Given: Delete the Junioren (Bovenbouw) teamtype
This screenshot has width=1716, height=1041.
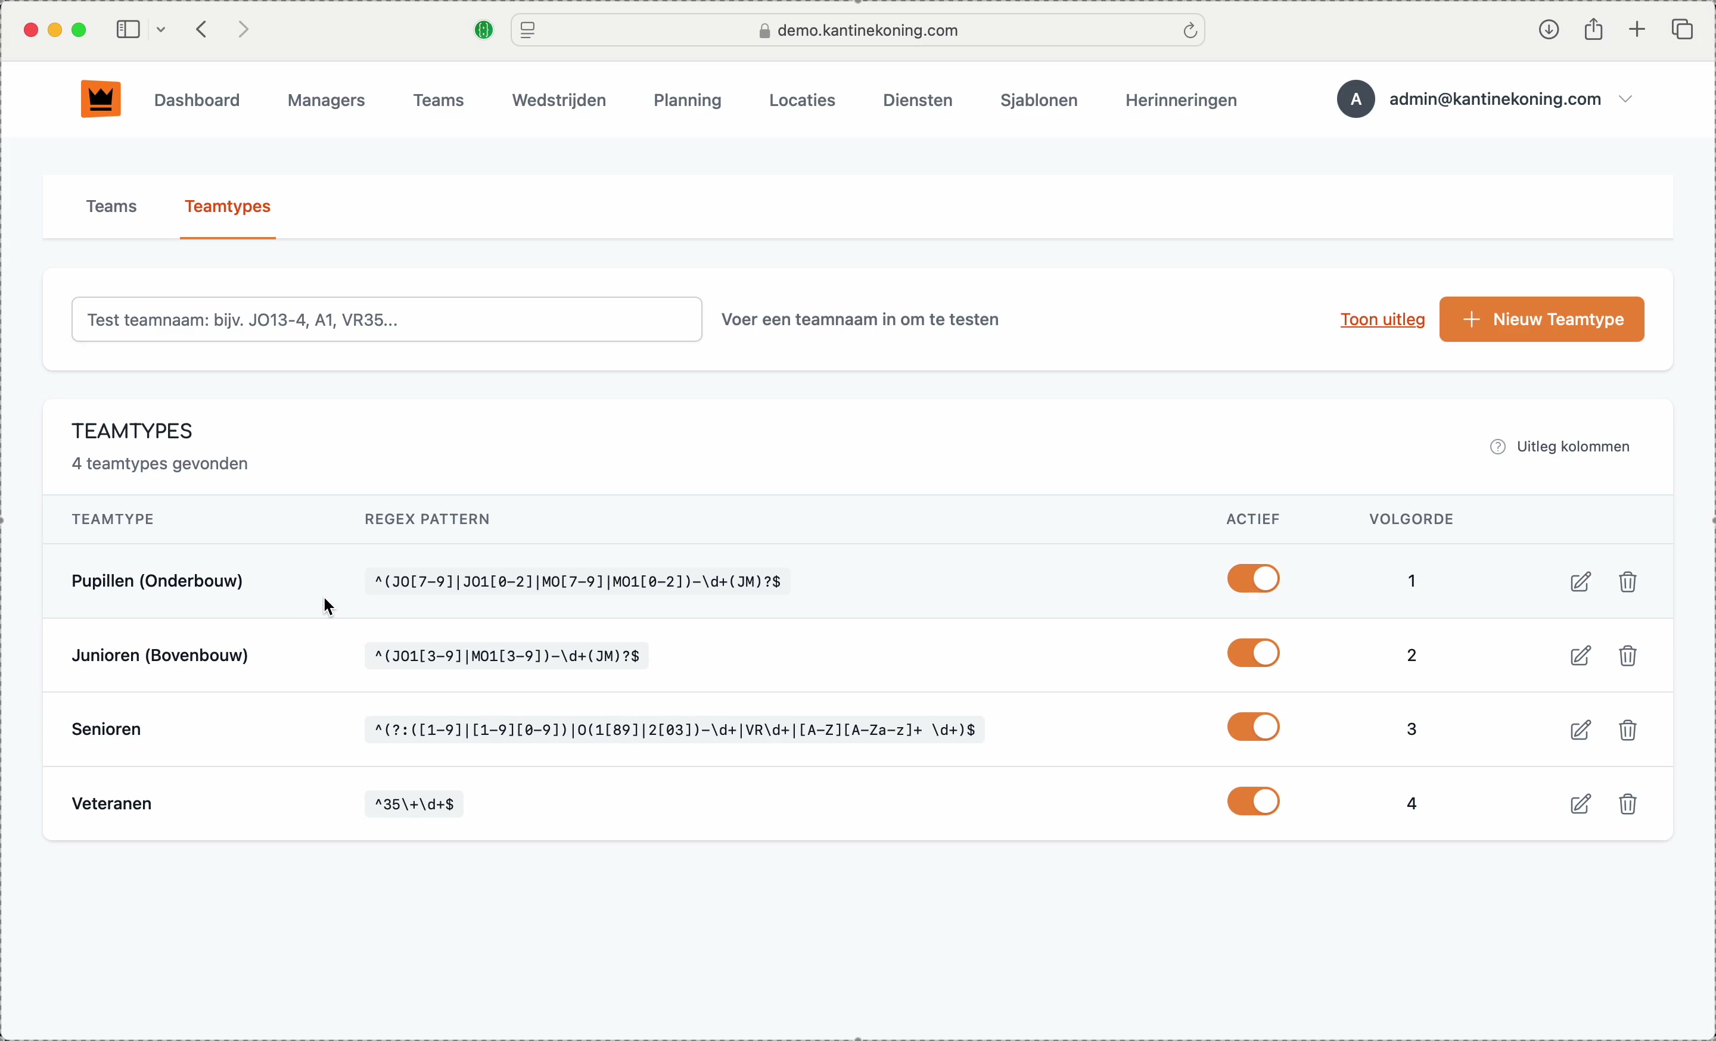Looking at the screenshot, I should (x=1628, y=656).
